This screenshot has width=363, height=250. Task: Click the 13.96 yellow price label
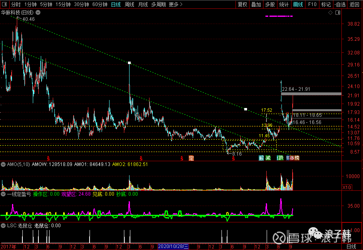[x=267, y=125]
